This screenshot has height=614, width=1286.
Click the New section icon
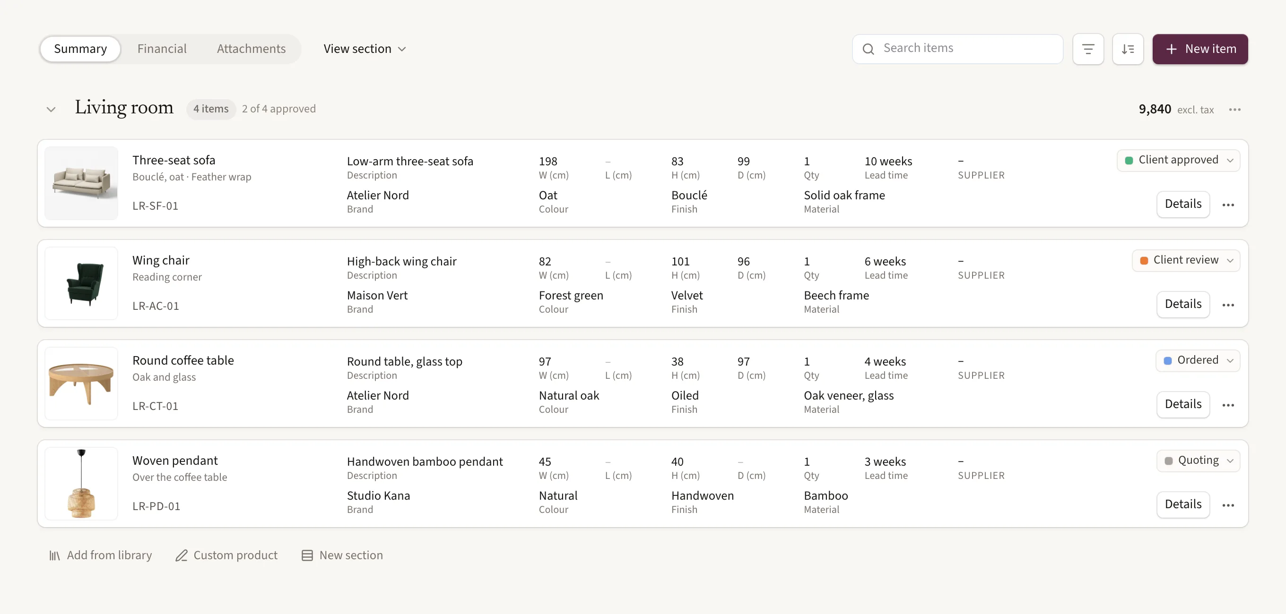coord(307,555)
